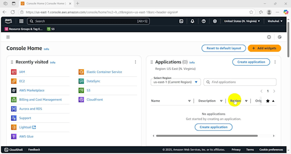Open the notifications bell icon
The image size is (291, 154).
(193, 21)
